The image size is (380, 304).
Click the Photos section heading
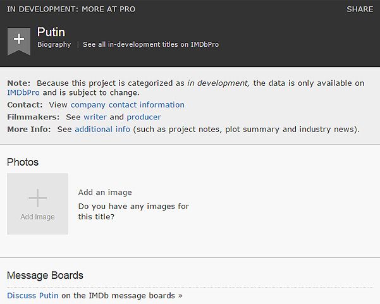click(23, 162)
